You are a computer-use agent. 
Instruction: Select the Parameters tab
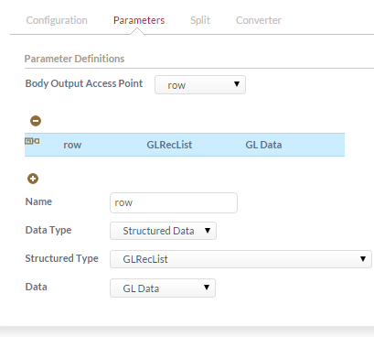[139, 20]
